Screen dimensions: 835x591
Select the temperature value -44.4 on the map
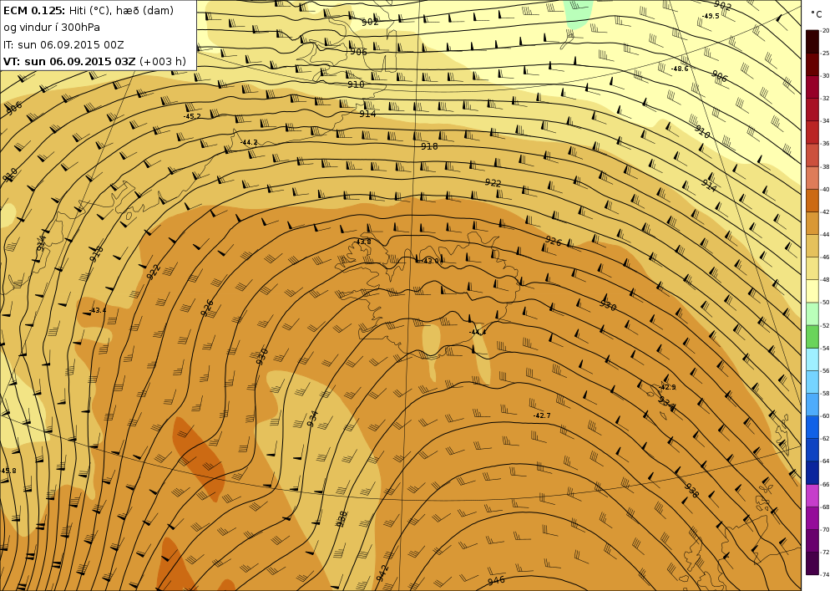[x=477, y=332]
